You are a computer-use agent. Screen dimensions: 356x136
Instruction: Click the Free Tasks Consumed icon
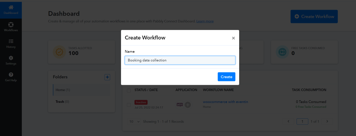coord(282,52)
